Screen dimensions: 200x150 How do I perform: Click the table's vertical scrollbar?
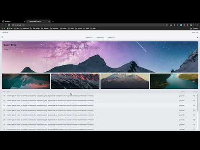click(197, 102)
